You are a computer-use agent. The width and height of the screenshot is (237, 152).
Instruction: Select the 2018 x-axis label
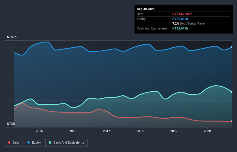pos(140,131)
